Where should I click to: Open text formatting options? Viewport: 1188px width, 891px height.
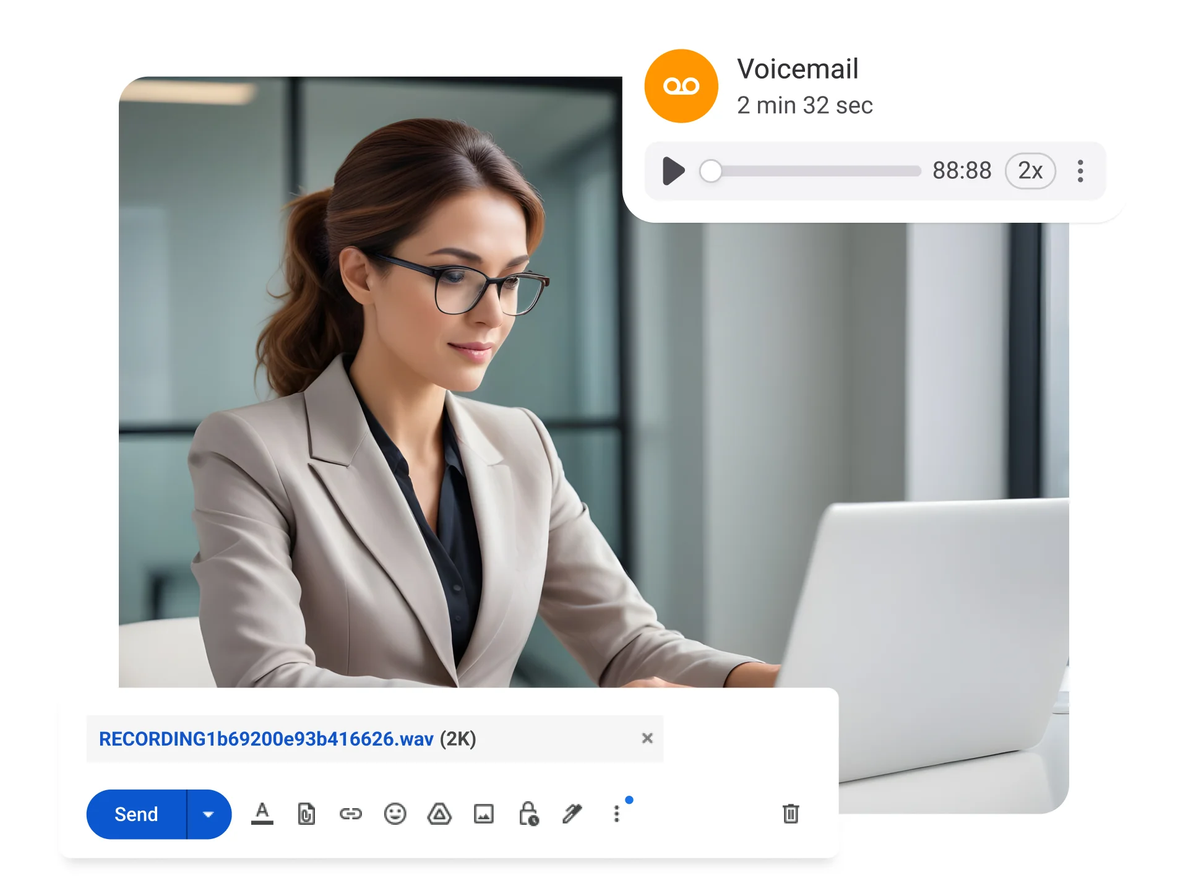tap(262, 814)
